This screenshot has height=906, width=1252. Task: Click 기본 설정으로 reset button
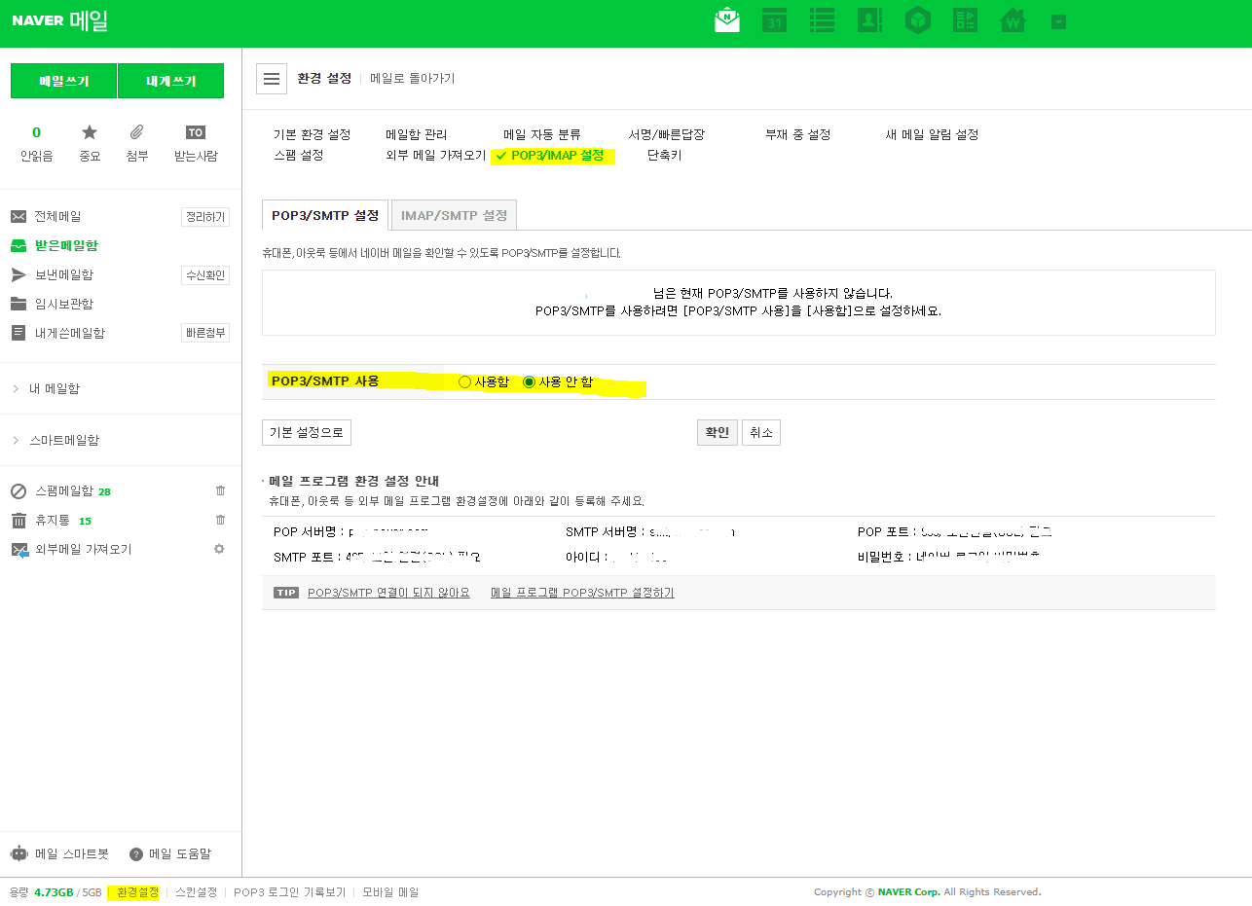click(307, 432)
